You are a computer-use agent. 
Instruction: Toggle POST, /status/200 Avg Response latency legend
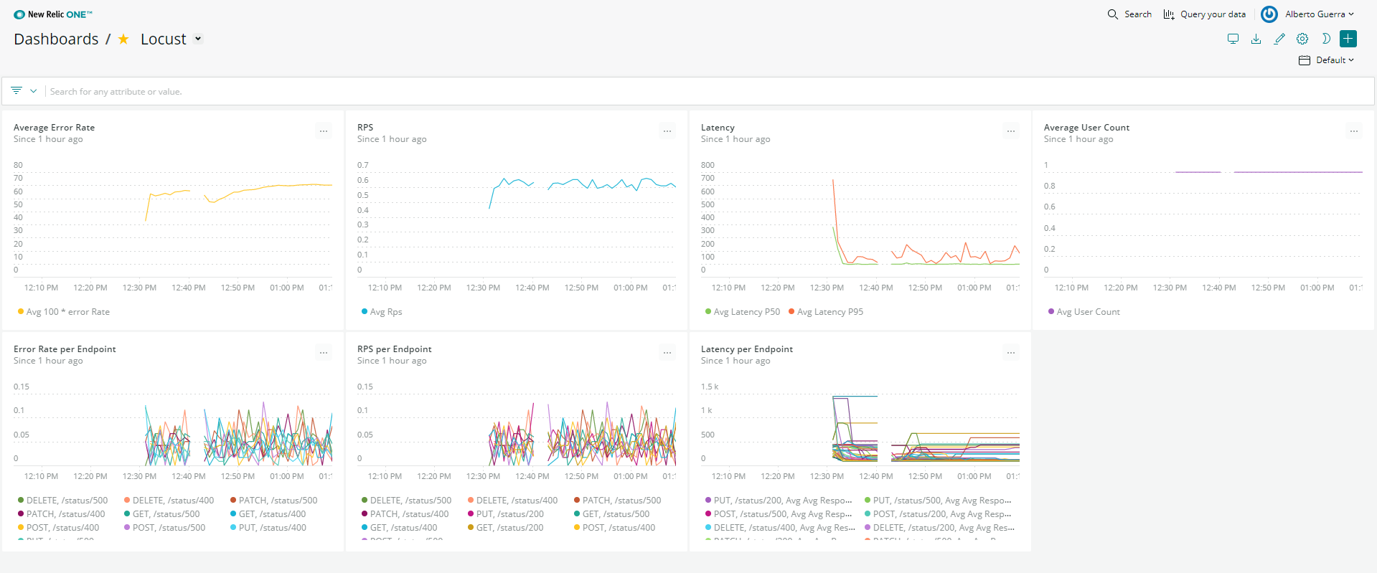click(938, 514)
